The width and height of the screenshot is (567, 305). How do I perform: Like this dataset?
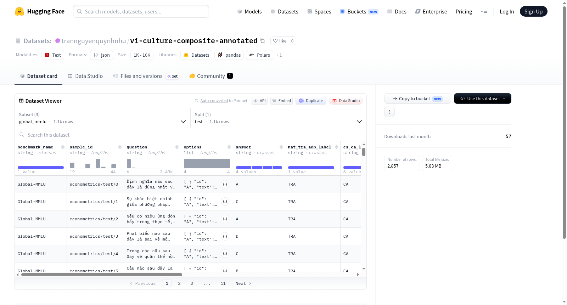point(280,41)
